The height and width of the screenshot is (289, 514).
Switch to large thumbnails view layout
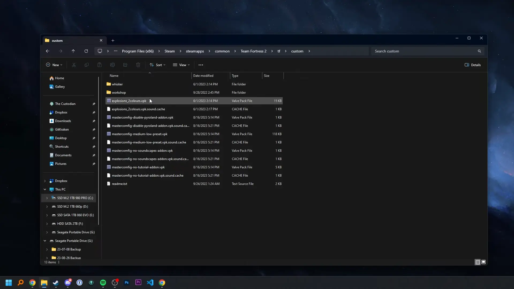click(483, 262)
